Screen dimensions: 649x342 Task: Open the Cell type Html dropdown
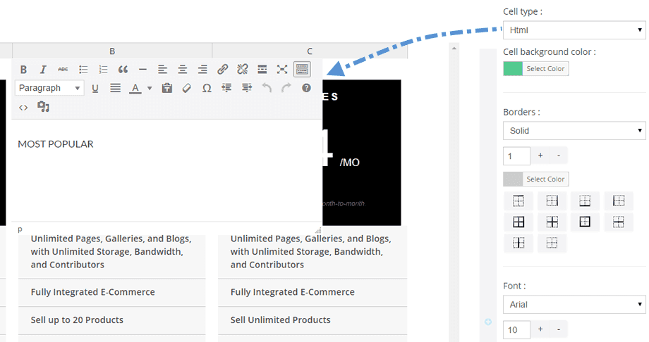(x=574, y=30)
